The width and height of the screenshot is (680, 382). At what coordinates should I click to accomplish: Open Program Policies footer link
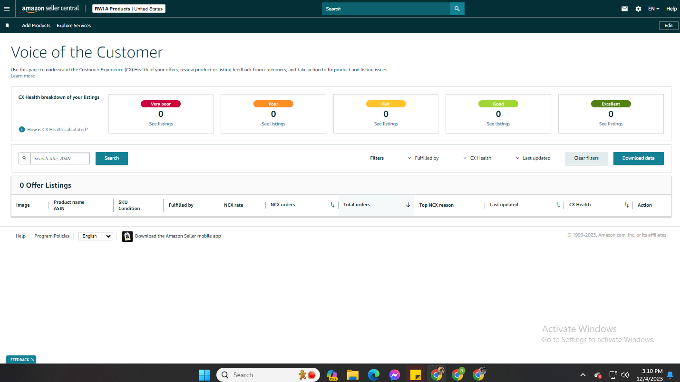click(52, 236)
